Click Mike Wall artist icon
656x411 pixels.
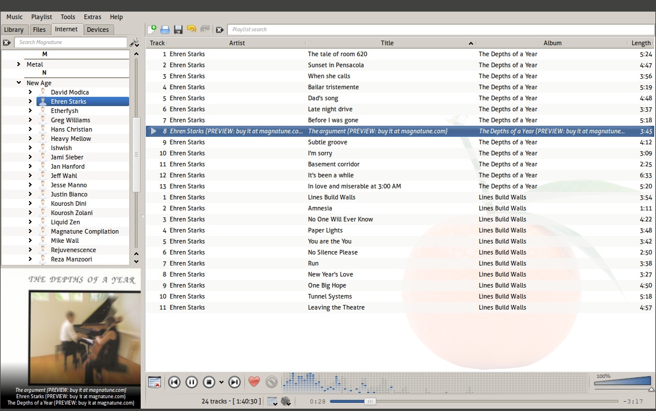pos(43,241)
